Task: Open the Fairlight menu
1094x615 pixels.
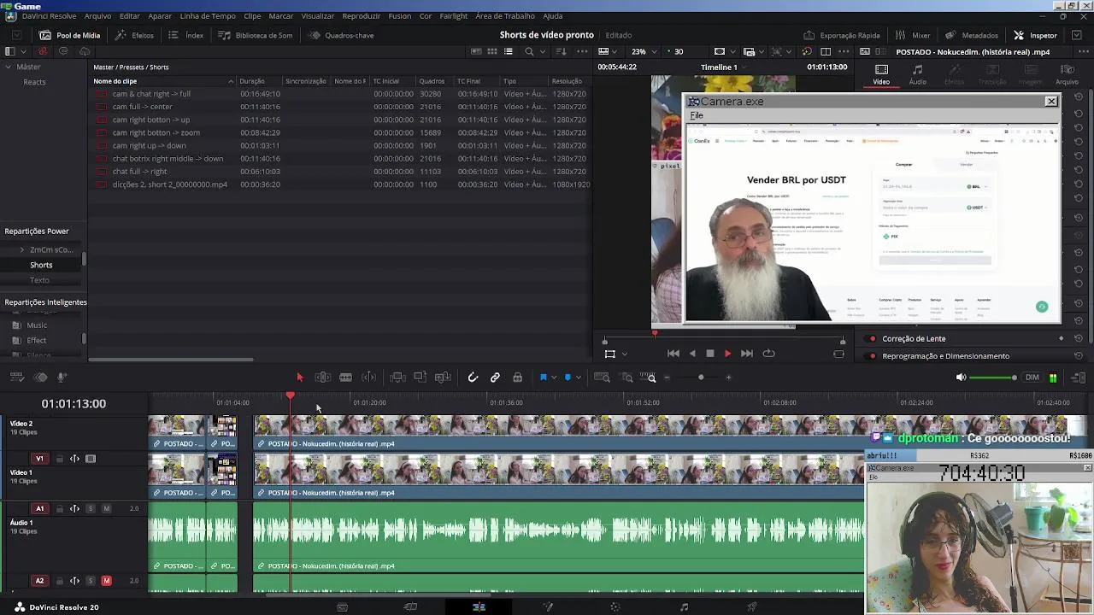Action: click(454, 16)
